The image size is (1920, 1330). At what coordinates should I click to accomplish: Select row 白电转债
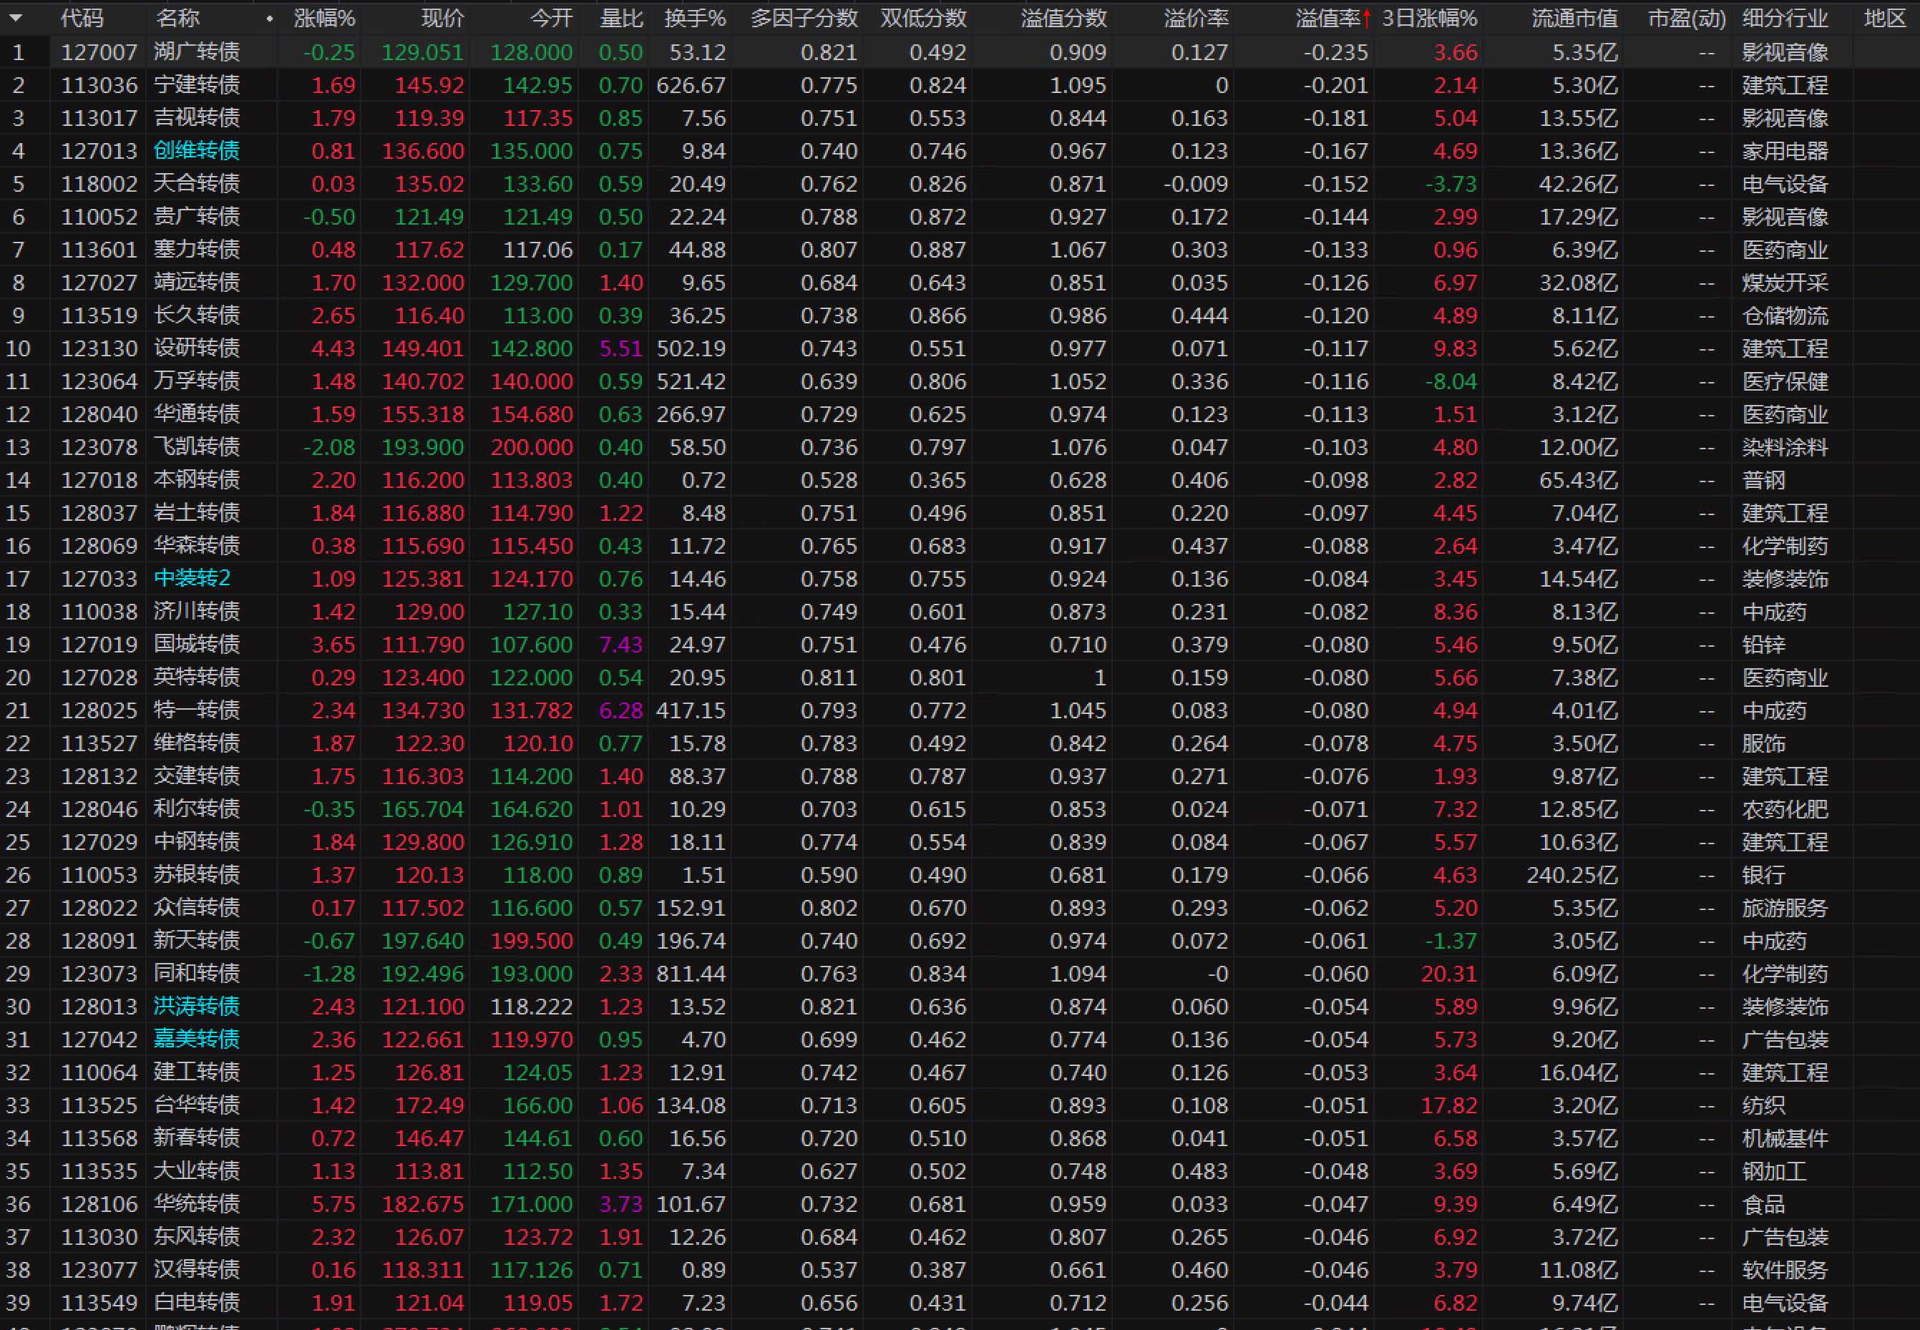coord(960,1304)
